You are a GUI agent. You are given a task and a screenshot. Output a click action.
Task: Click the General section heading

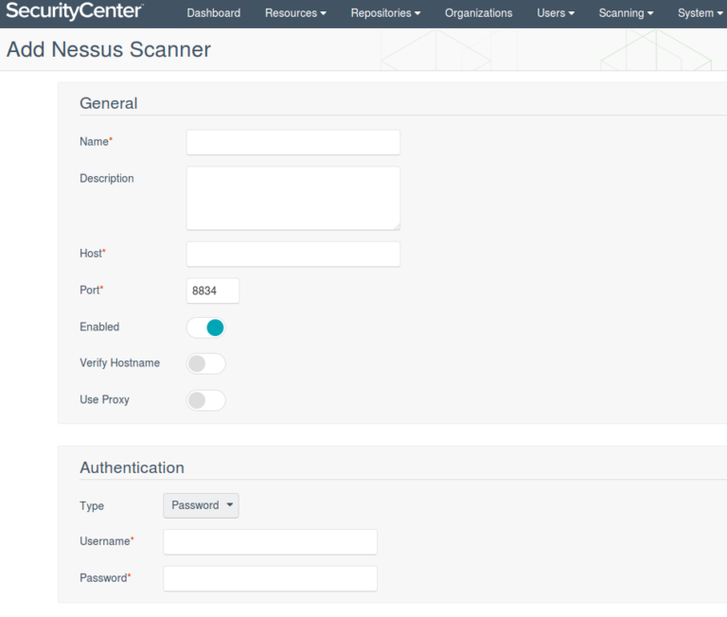(x=109, y=103)
